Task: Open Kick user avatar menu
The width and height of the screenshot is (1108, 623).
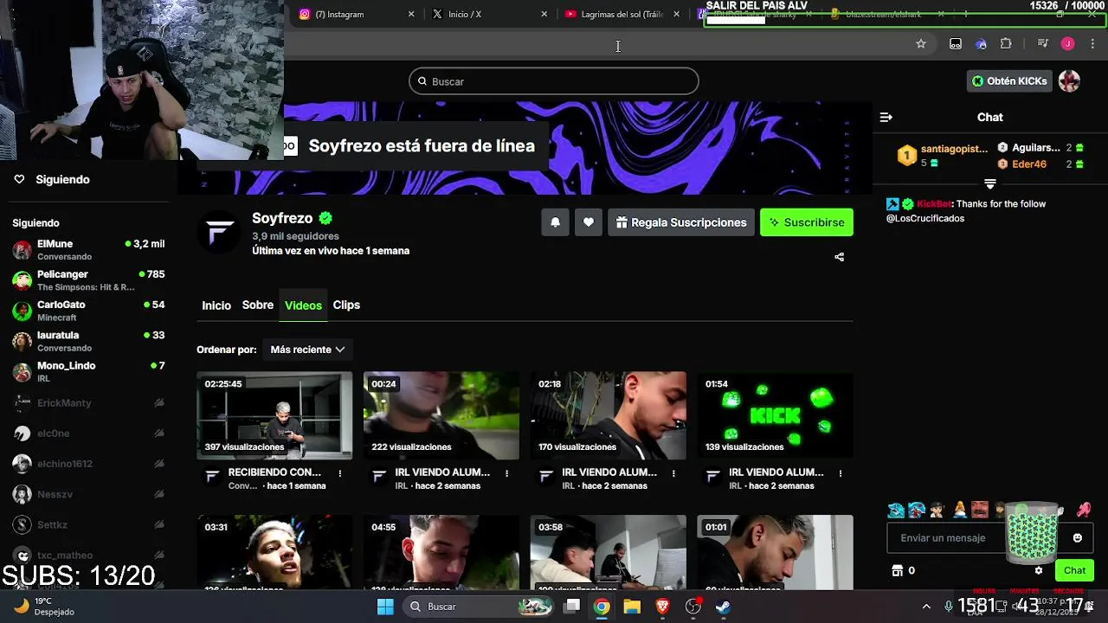Action: pos(1070,81)
